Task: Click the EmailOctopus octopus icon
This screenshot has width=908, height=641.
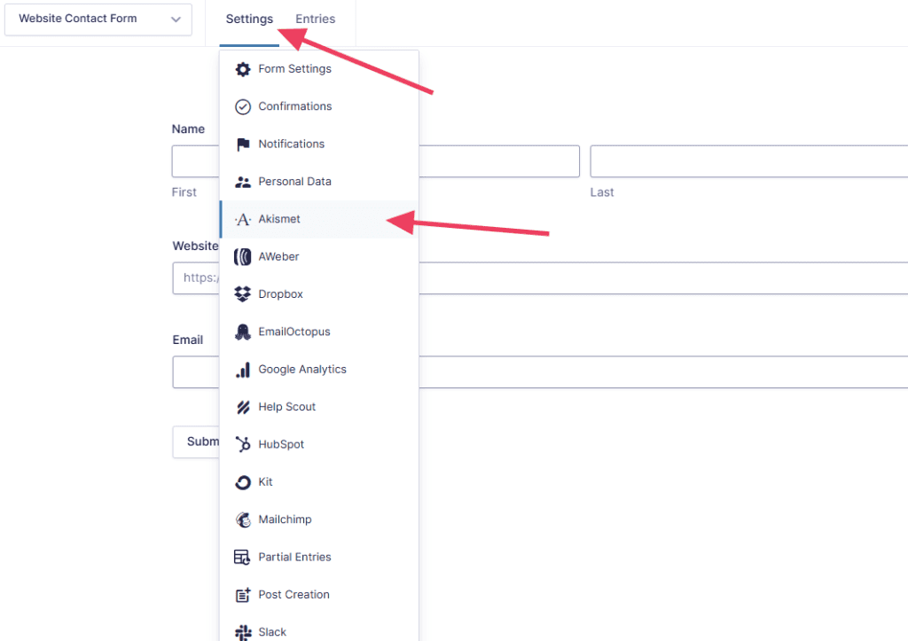Action: (x=243, y=332)
